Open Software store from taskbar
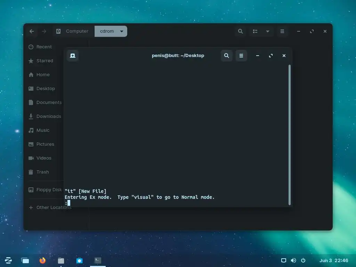This screenshot has height=267, width=356. click(x=79, y=260)
